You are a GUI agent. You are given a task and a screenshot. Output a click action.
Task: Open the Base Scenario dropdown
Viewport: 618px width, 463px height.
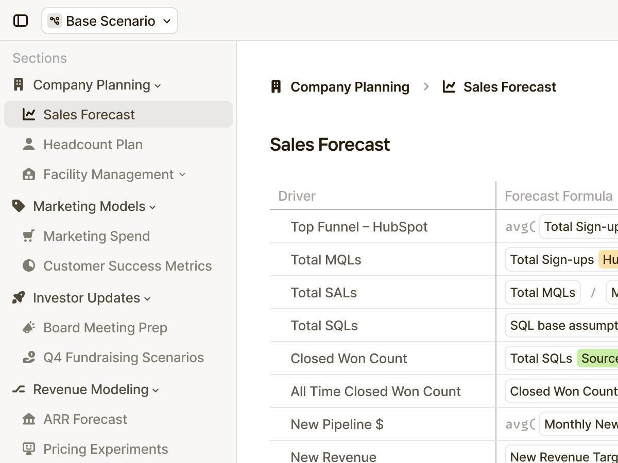[x=110, y=21]
